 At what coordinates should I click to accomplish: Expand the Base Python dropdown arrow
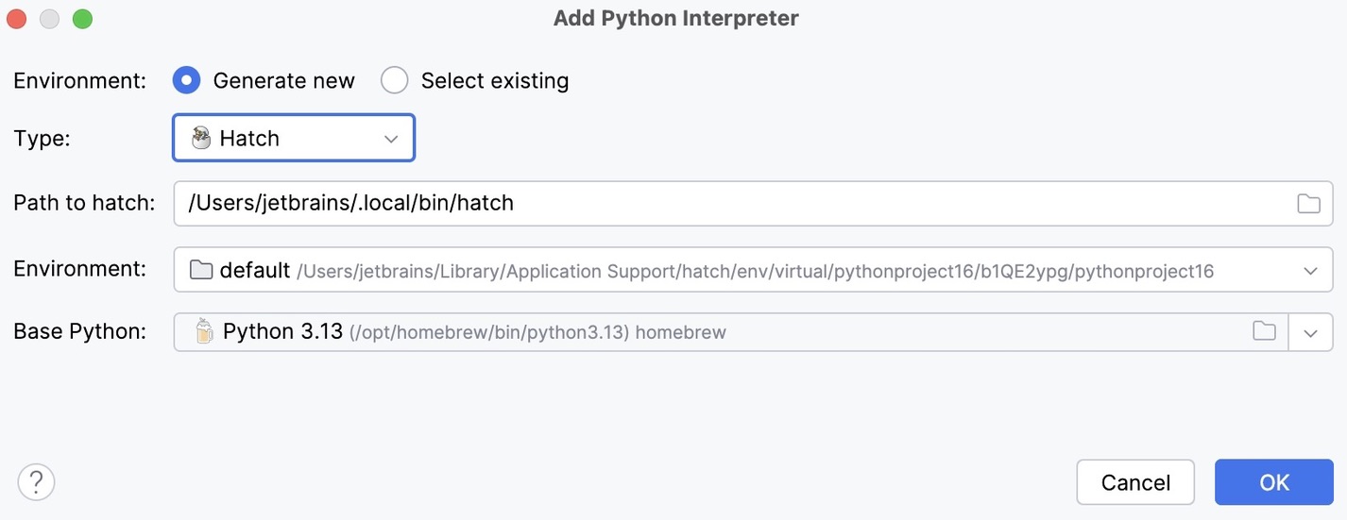[x=1310, y=332]
